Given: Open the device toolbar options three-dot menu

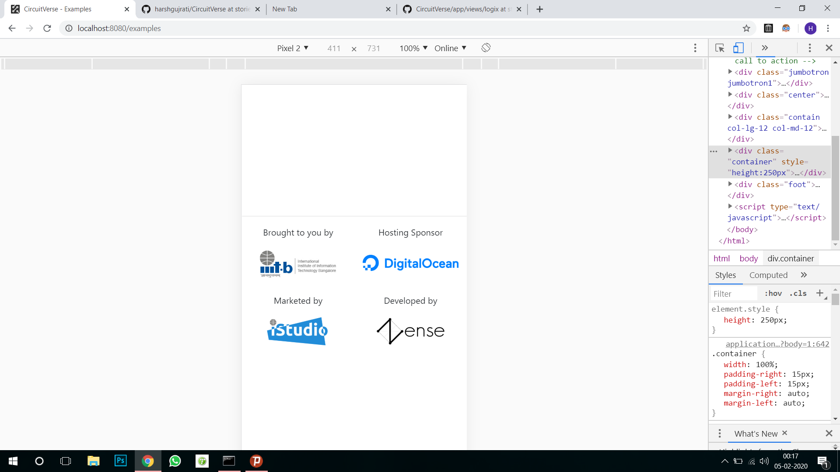Looking at the screenshot, I should coord(695,48).
